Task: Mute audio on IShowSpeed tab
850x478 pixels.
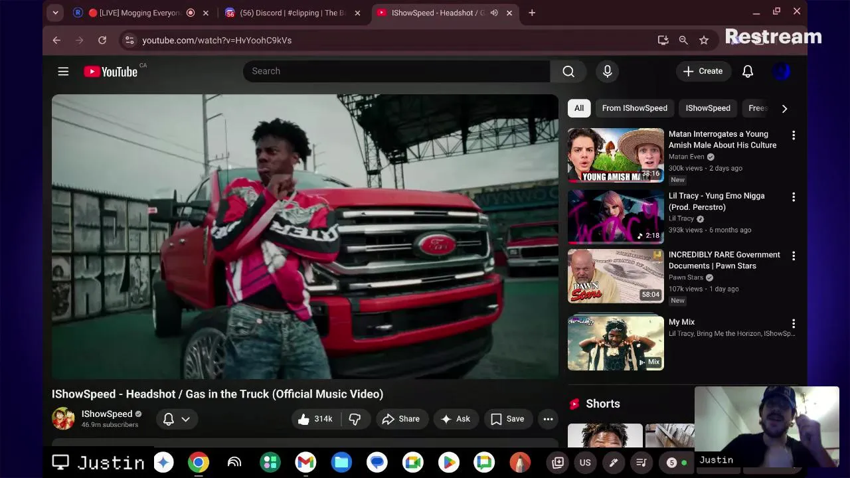Action: coord(494,13)
